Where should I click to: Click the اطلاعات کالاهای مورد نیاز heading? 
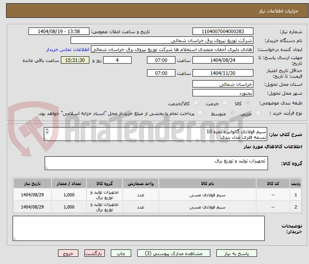(x=273, y=147)
